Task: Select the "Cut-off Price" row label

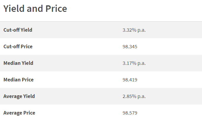Action: point(18,46)
